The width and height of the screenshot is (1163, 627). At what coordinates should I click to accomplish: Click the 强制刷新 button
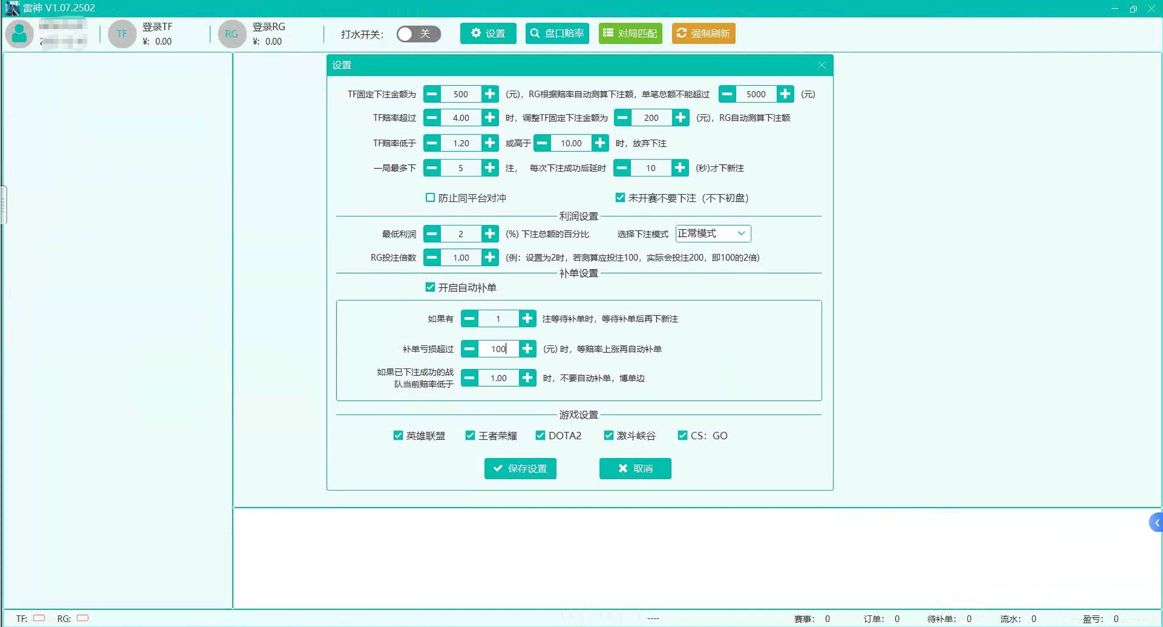point(703,34)
